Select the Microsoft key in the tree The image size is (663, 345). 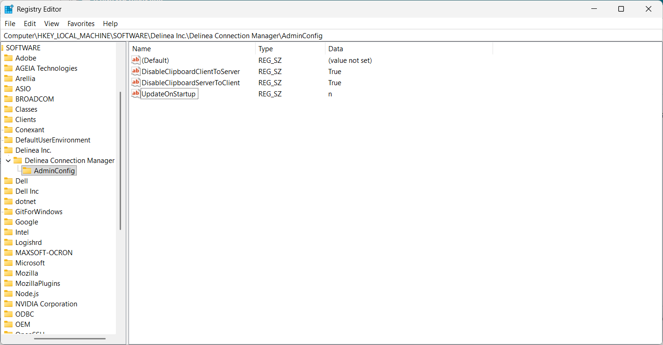[x=30, y=263]
